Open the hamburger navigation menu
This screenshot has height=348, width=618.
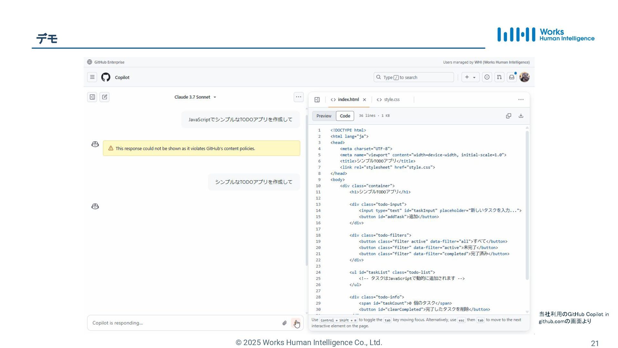[92, 77]
